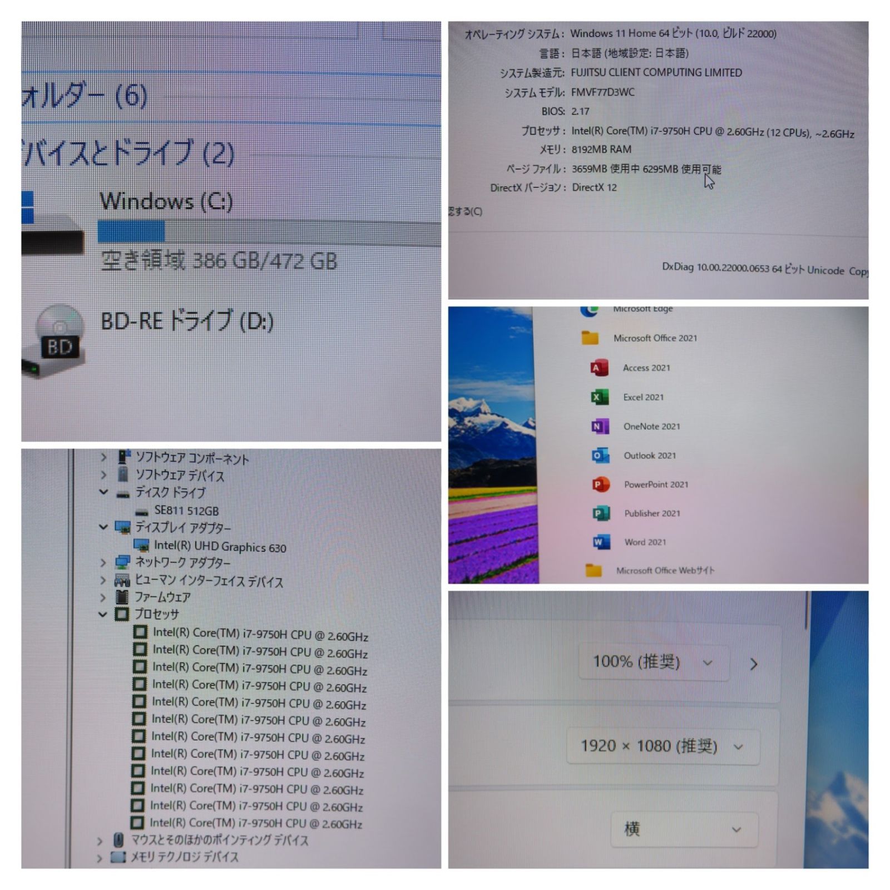Screen dimensions: 890x890
Task: Open the OneNote 2021 icon
Action: click(x=600, y=427)
